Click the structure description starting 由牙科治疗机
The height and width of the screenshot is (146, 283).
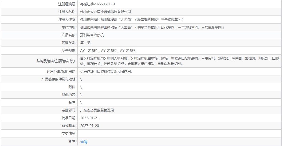click(x=179, y=61)
